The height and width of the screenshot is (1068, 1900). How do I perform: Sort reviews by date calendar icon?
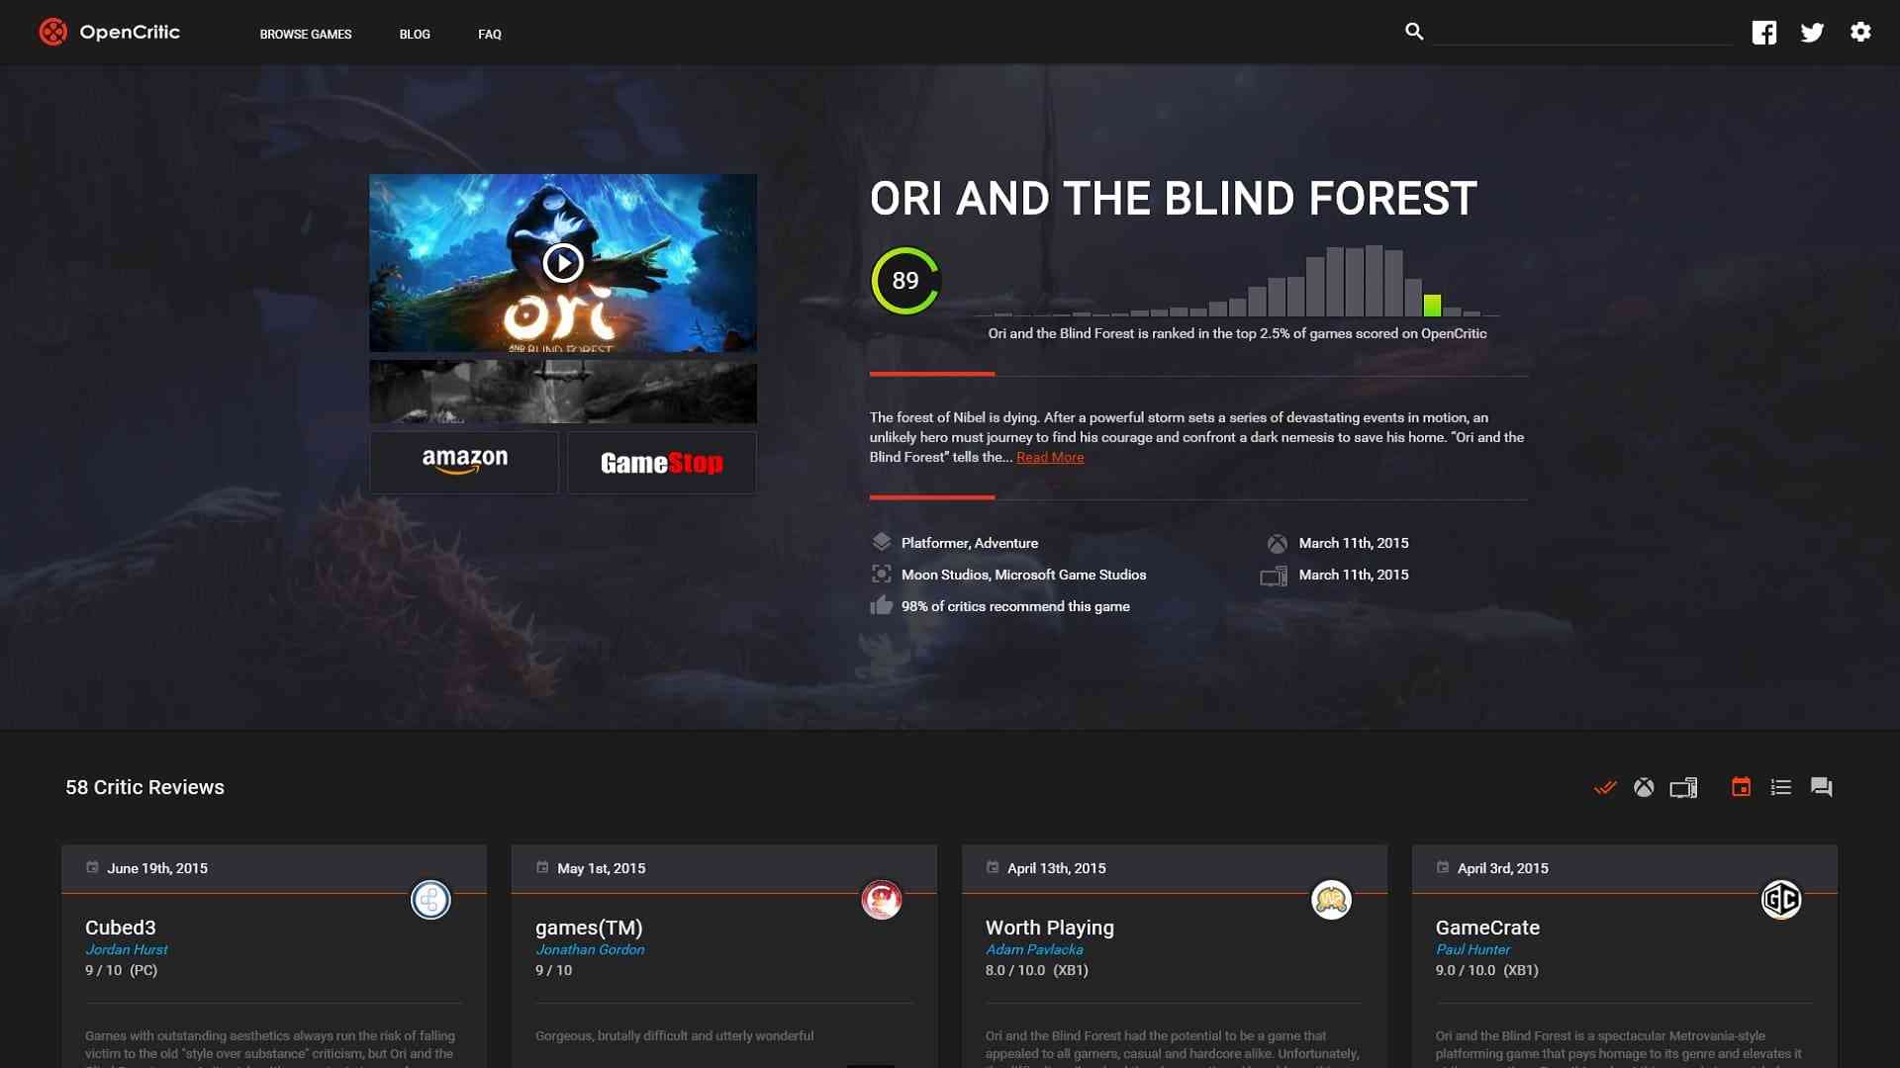click(x=1741, y=787)
